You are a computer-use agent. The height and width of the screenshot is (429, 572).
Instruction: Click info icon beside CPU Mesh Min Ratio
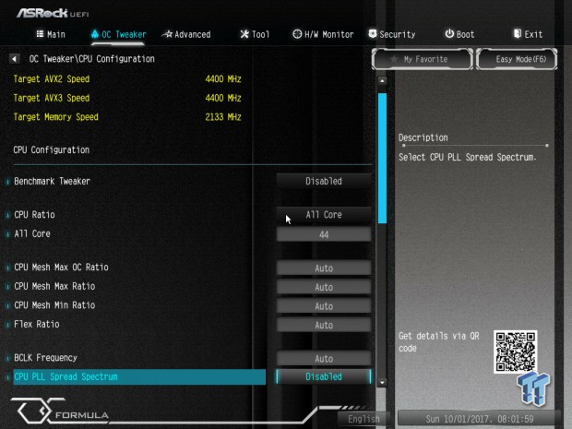tap(7, 305)
